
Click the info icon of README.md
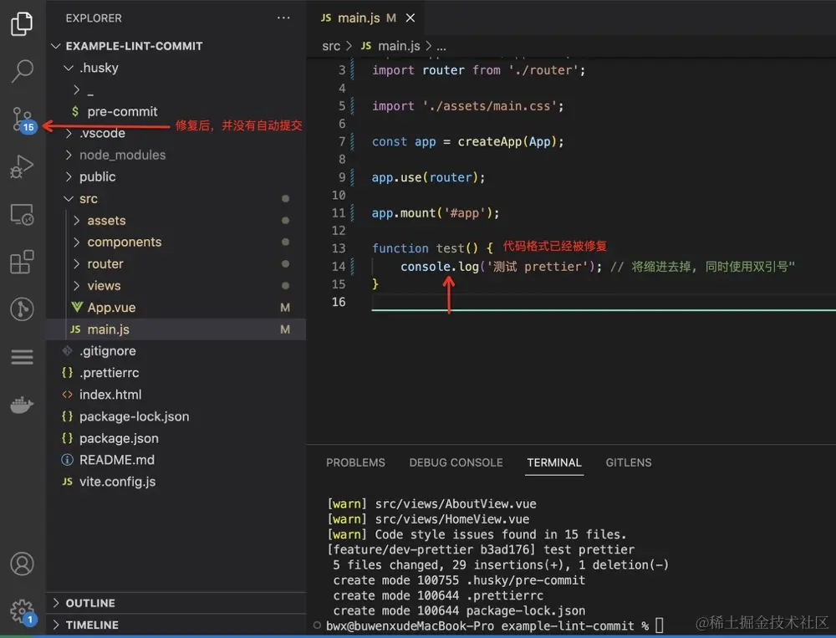(67, 460)
